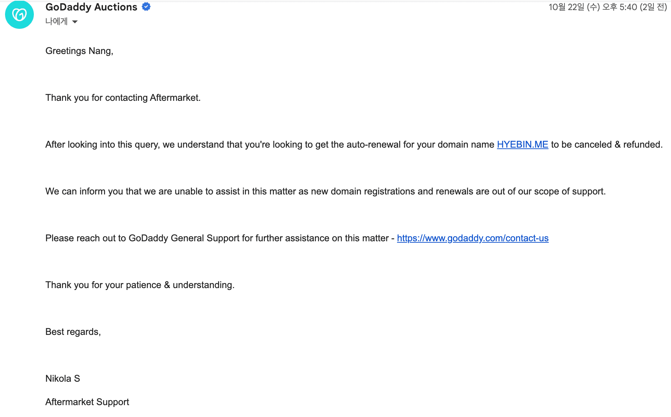671x417 pixels.
Task: Click 'Thank you for contacting Aftermarket.' text
Action: point(123,98)
